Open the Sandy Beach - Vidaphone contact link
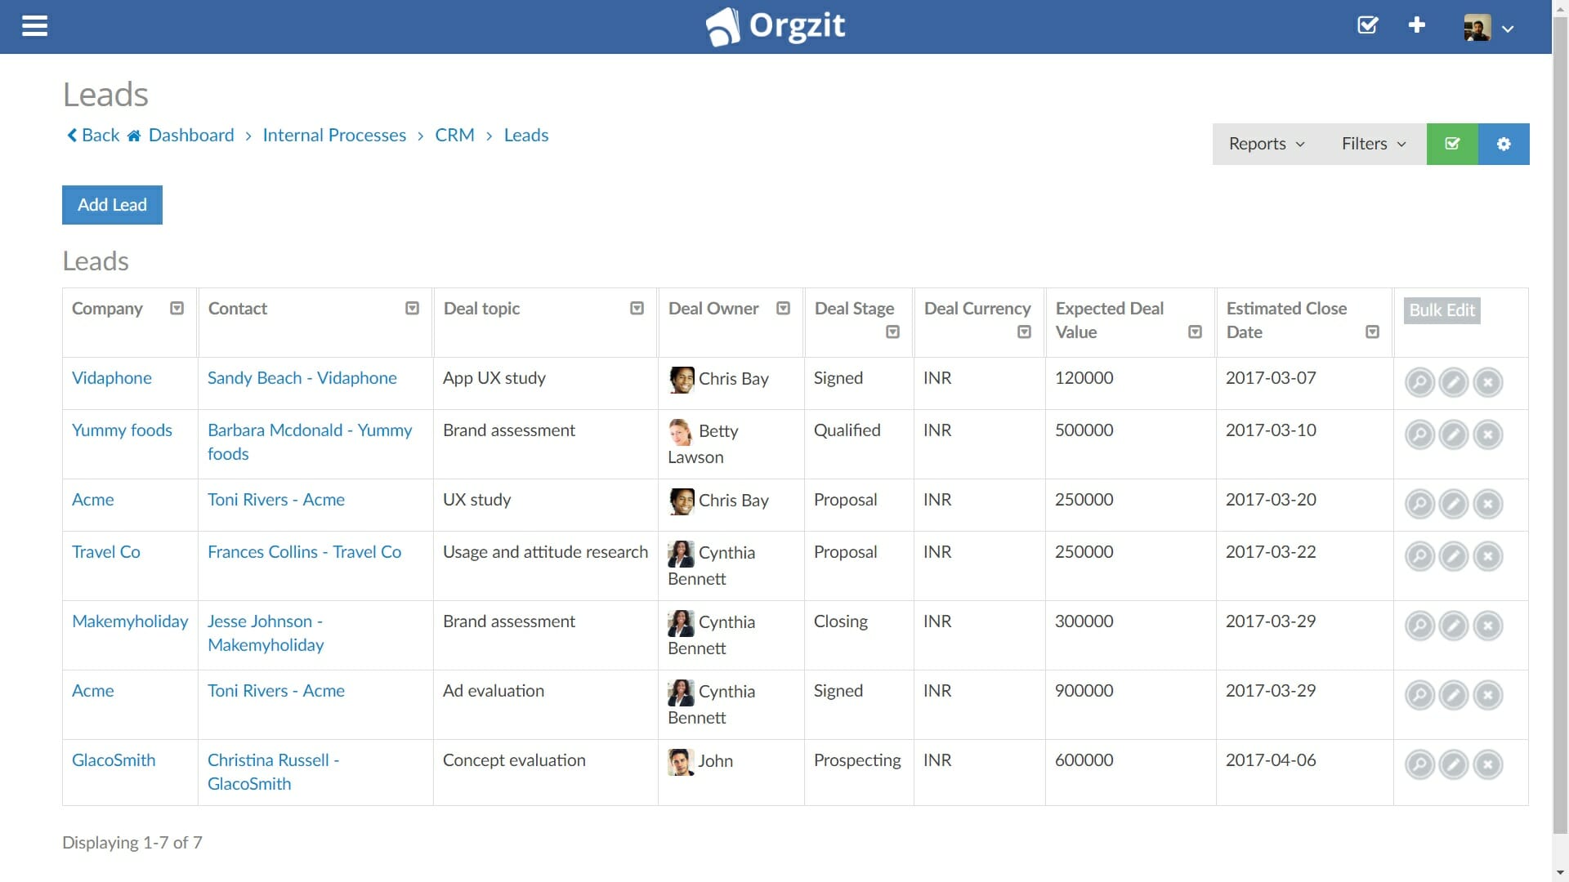 [302, 378]
